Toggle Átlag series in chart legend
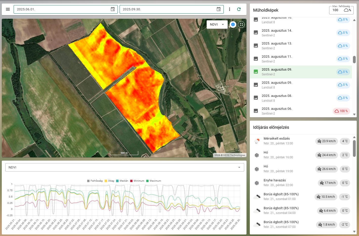This screenshot has height=236, width=359. (109, 181)
